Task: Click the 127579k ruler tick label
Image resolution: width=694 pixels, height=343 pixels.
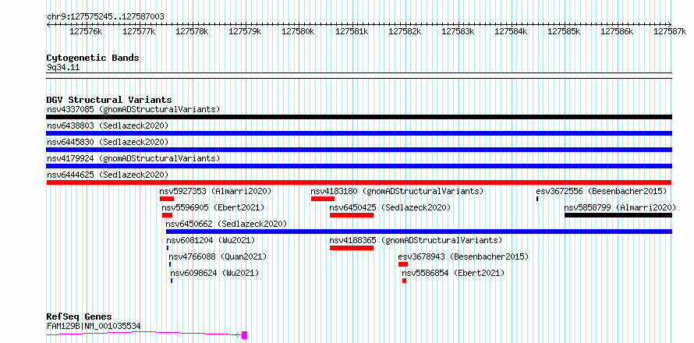Action: tap(246, 31)
